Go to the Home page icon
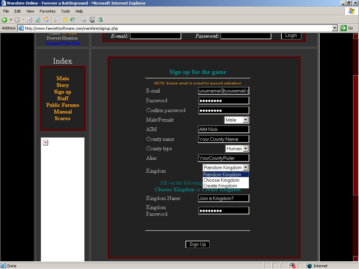Screen dimensions: 359x269 [x=46, y=20]
